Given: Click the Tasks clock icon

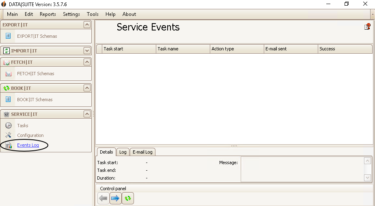Looking at the screenshot, I should click(9, 125).
